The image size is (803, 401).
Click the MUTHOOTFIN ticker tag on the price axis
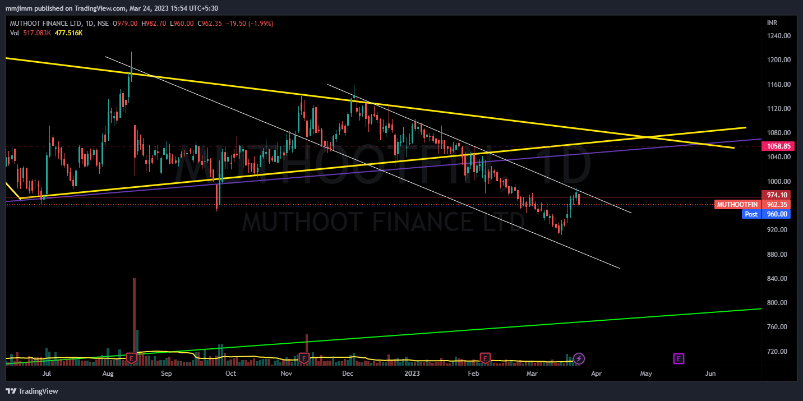coord(738,205)
